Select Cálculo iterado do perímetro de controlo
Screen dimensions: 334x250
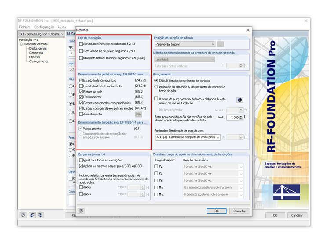coord(156,81)
